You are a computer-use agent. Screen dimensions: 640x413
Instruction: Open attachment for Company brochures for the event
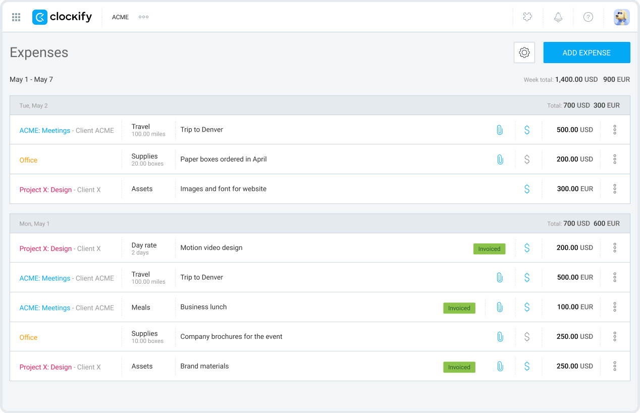click(500, 337)
